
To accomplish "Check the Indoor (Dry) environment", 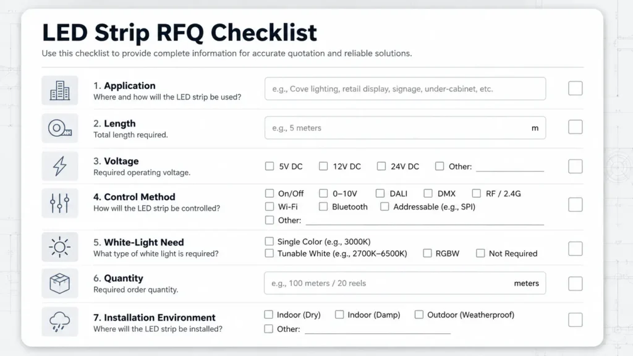I will point(268,315).
